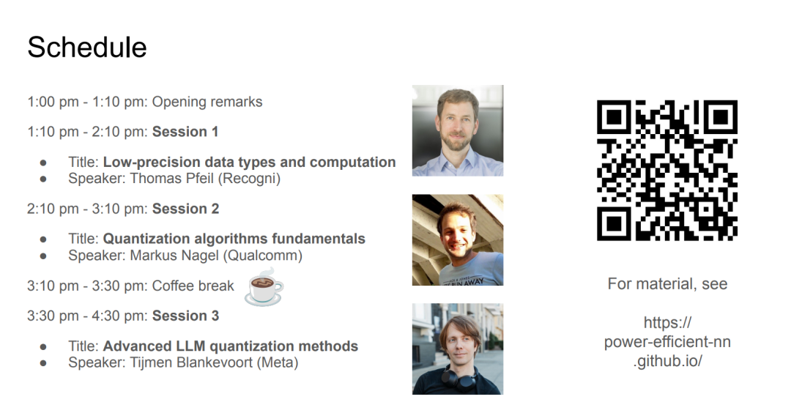
Task: Click the 'For material, see' caption
Action: (x=667, y=284)
